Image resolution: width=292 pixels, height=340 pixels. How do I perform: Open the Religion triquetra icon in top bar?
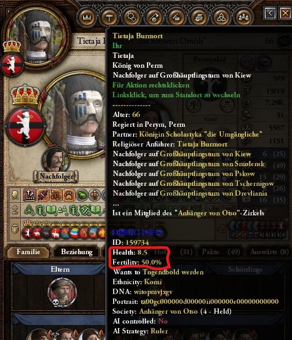[x=221, y=17]
